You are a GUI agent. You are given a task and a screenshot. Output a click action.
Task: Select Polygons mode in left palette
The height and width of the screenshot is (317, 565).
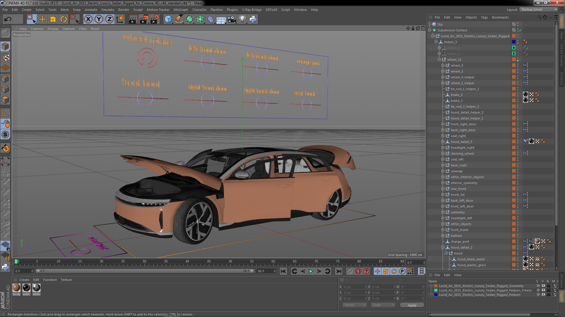point(5,100)
